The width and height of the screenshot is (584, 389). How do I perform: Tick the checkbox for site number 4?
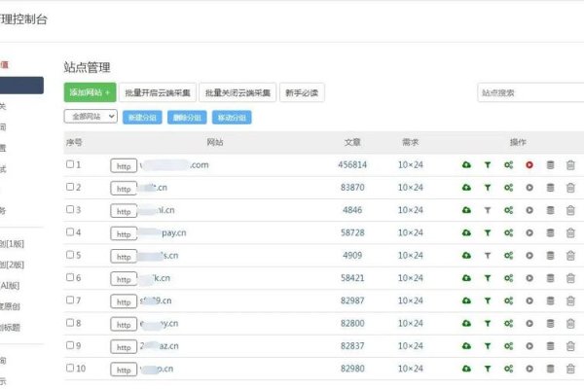(70, 231)
